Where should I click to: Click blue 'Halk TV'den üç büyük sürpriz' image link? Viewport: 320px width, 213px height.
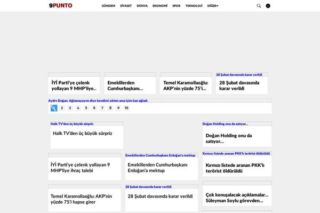click(x=72, y=124)
